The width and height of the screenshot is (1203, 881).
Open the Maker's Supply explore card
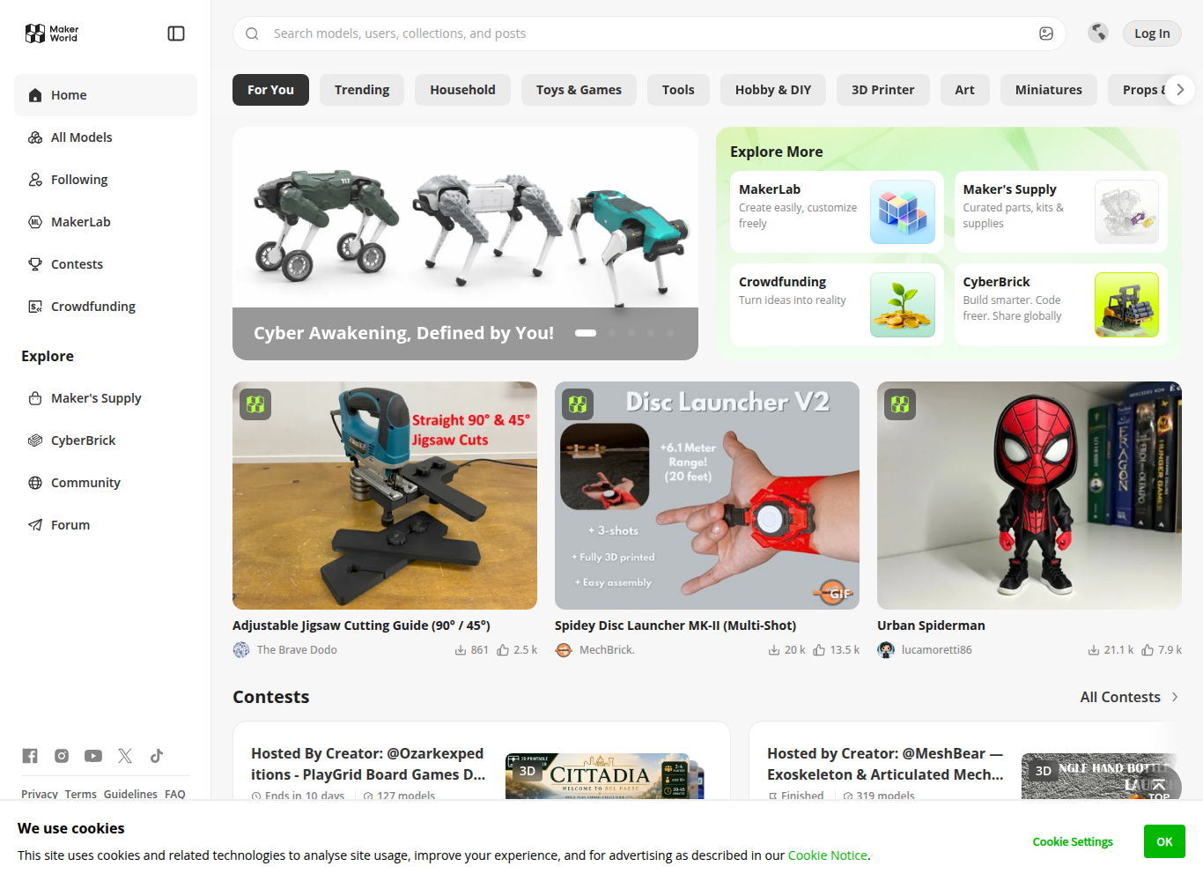pos(1061,212)
